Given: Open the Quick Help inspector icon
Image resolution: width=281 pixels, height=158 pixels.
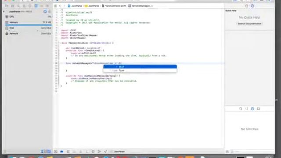Looking at the screenshot, I should pyautogui.click(x=252, y=6).
